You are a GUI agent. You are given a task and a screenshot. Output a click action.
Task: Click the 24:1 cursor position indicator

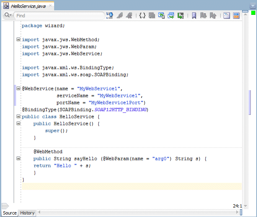[237, 206]
